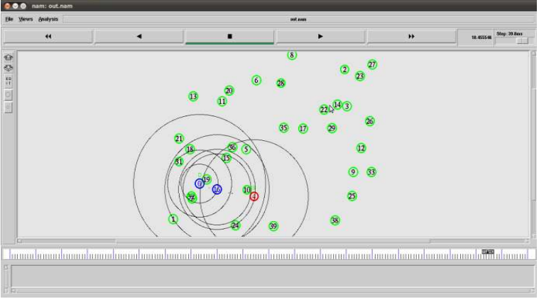Select green node 2
Image resolution: width=539 pixels, height=299 pixels.
pos(344,69)
